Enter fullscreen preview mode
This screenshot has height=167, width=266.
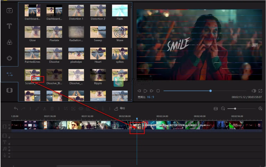point(260,91)
